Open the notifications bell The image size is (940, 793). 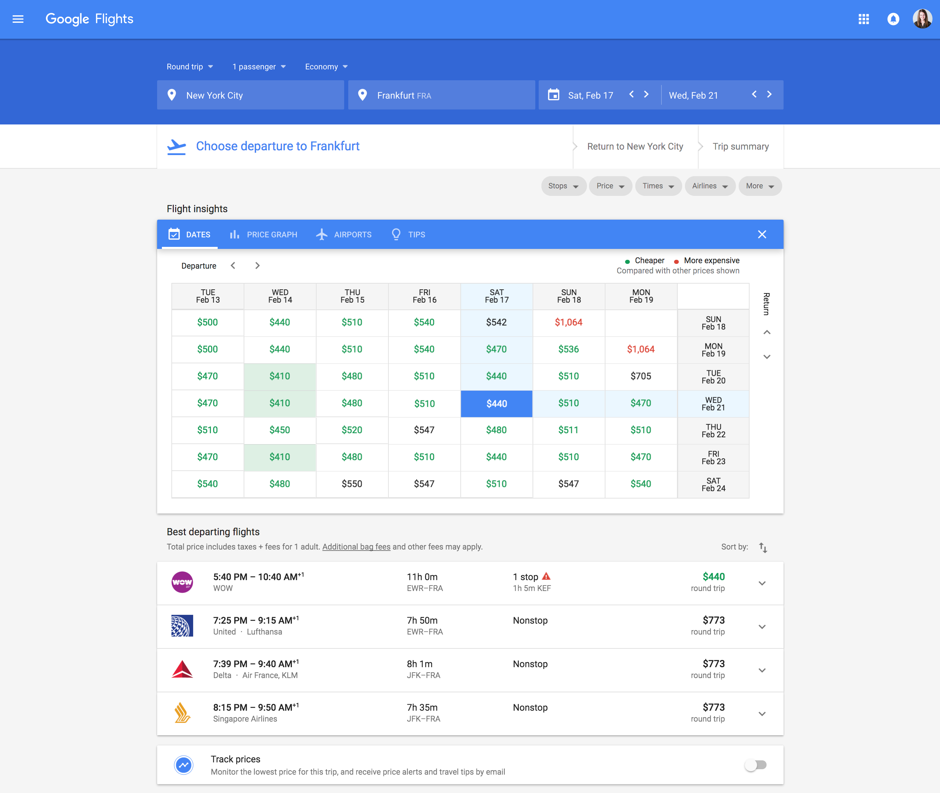(x=893, y=19)
